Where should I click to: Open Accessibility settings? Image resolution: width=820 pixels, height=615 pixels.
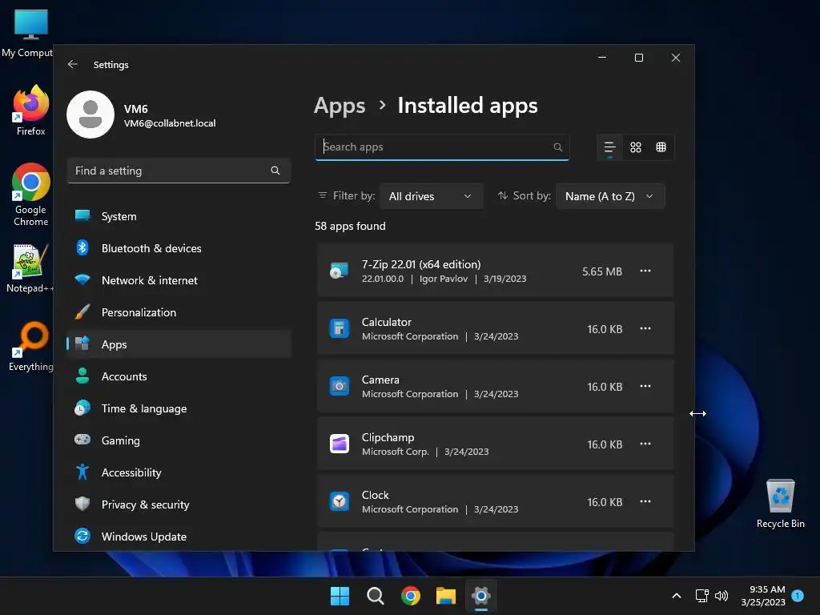coord(179,472)
